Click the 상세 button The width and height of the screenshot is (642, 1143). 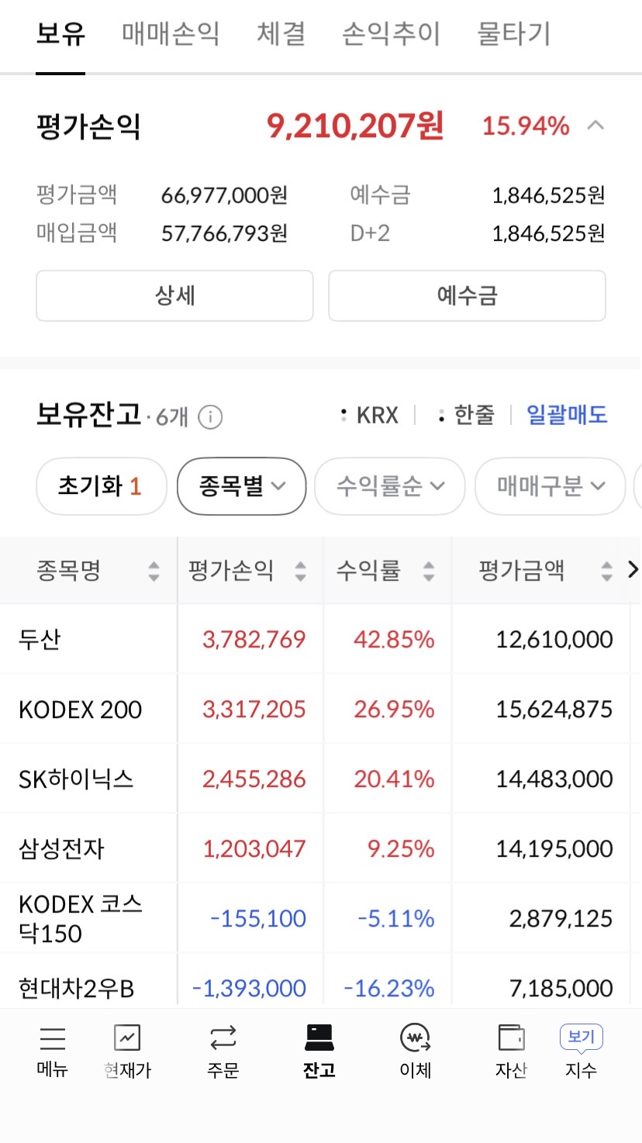pyautogui.click(x=174, y=295)
